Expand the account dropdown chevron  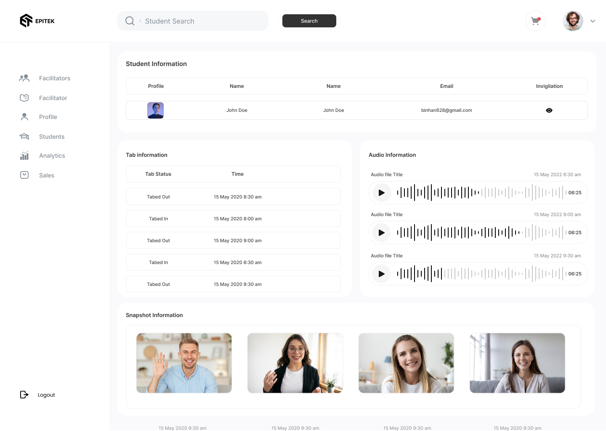[593, 21]
